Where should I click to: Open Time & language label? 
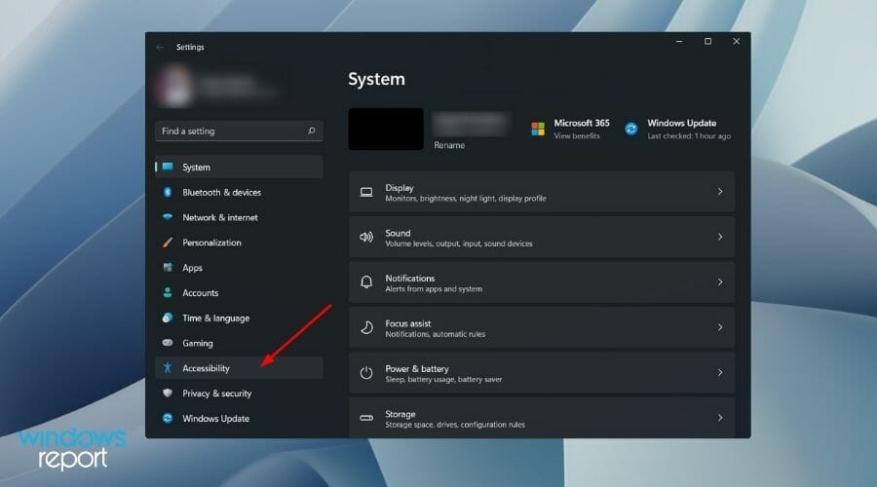216,318
